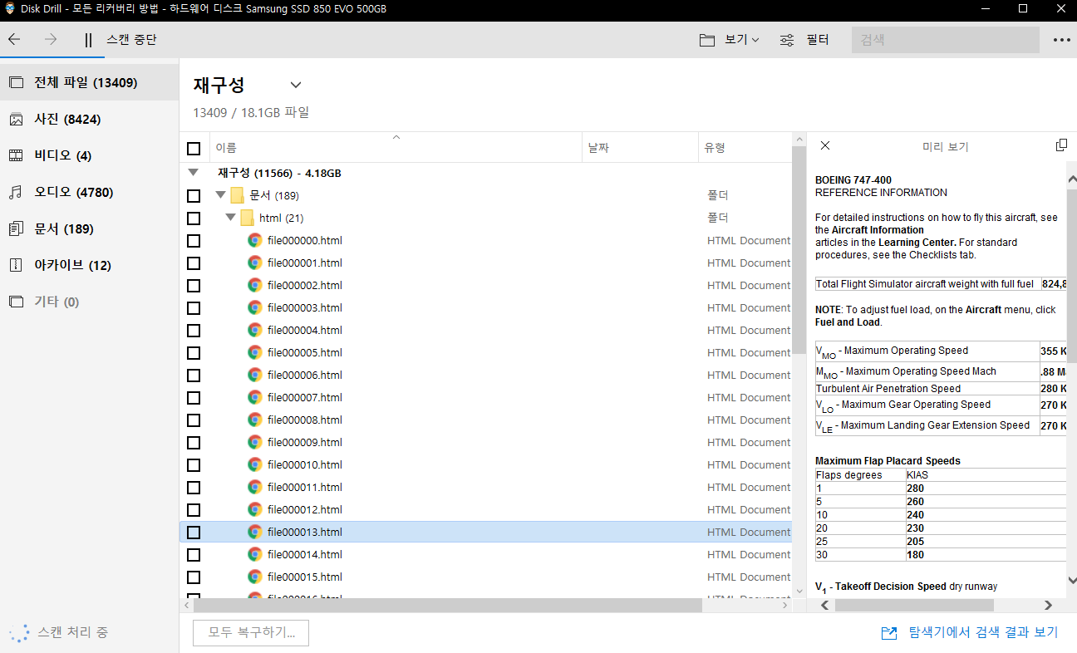Select 사진 (8424) category
Screen dimensions: 1077x653
pos(89,119)
